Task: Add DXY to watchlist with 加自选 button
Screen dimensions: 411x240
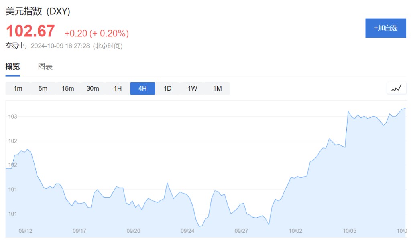Action: [385, 28]
